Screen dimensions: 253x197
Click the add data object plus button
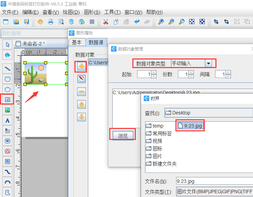[x=82, y=67]
